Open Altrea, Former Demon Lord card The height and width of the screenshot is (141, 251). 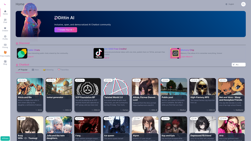(145, 95)
